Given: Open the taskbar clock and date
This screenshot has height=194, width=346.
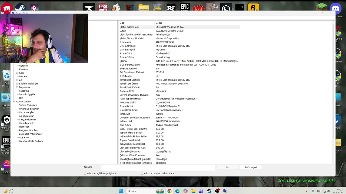Looking at the screenshot, I should 338,191.
